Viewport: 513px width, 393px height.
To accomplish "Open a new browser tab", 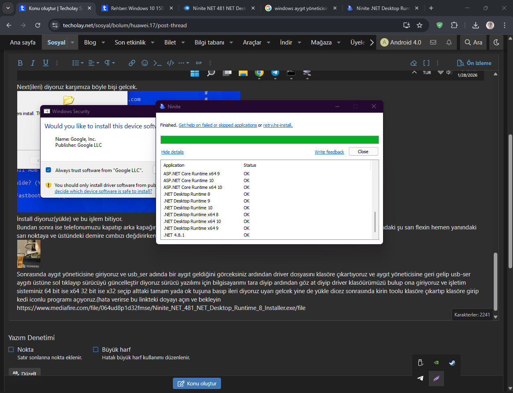I will point(431,8).
